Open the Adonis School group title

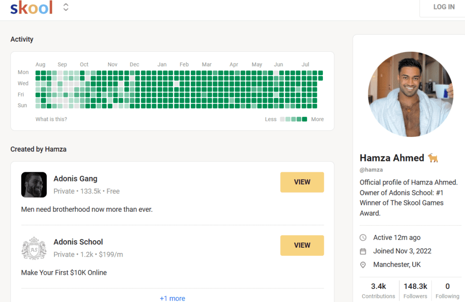[78, 242]
